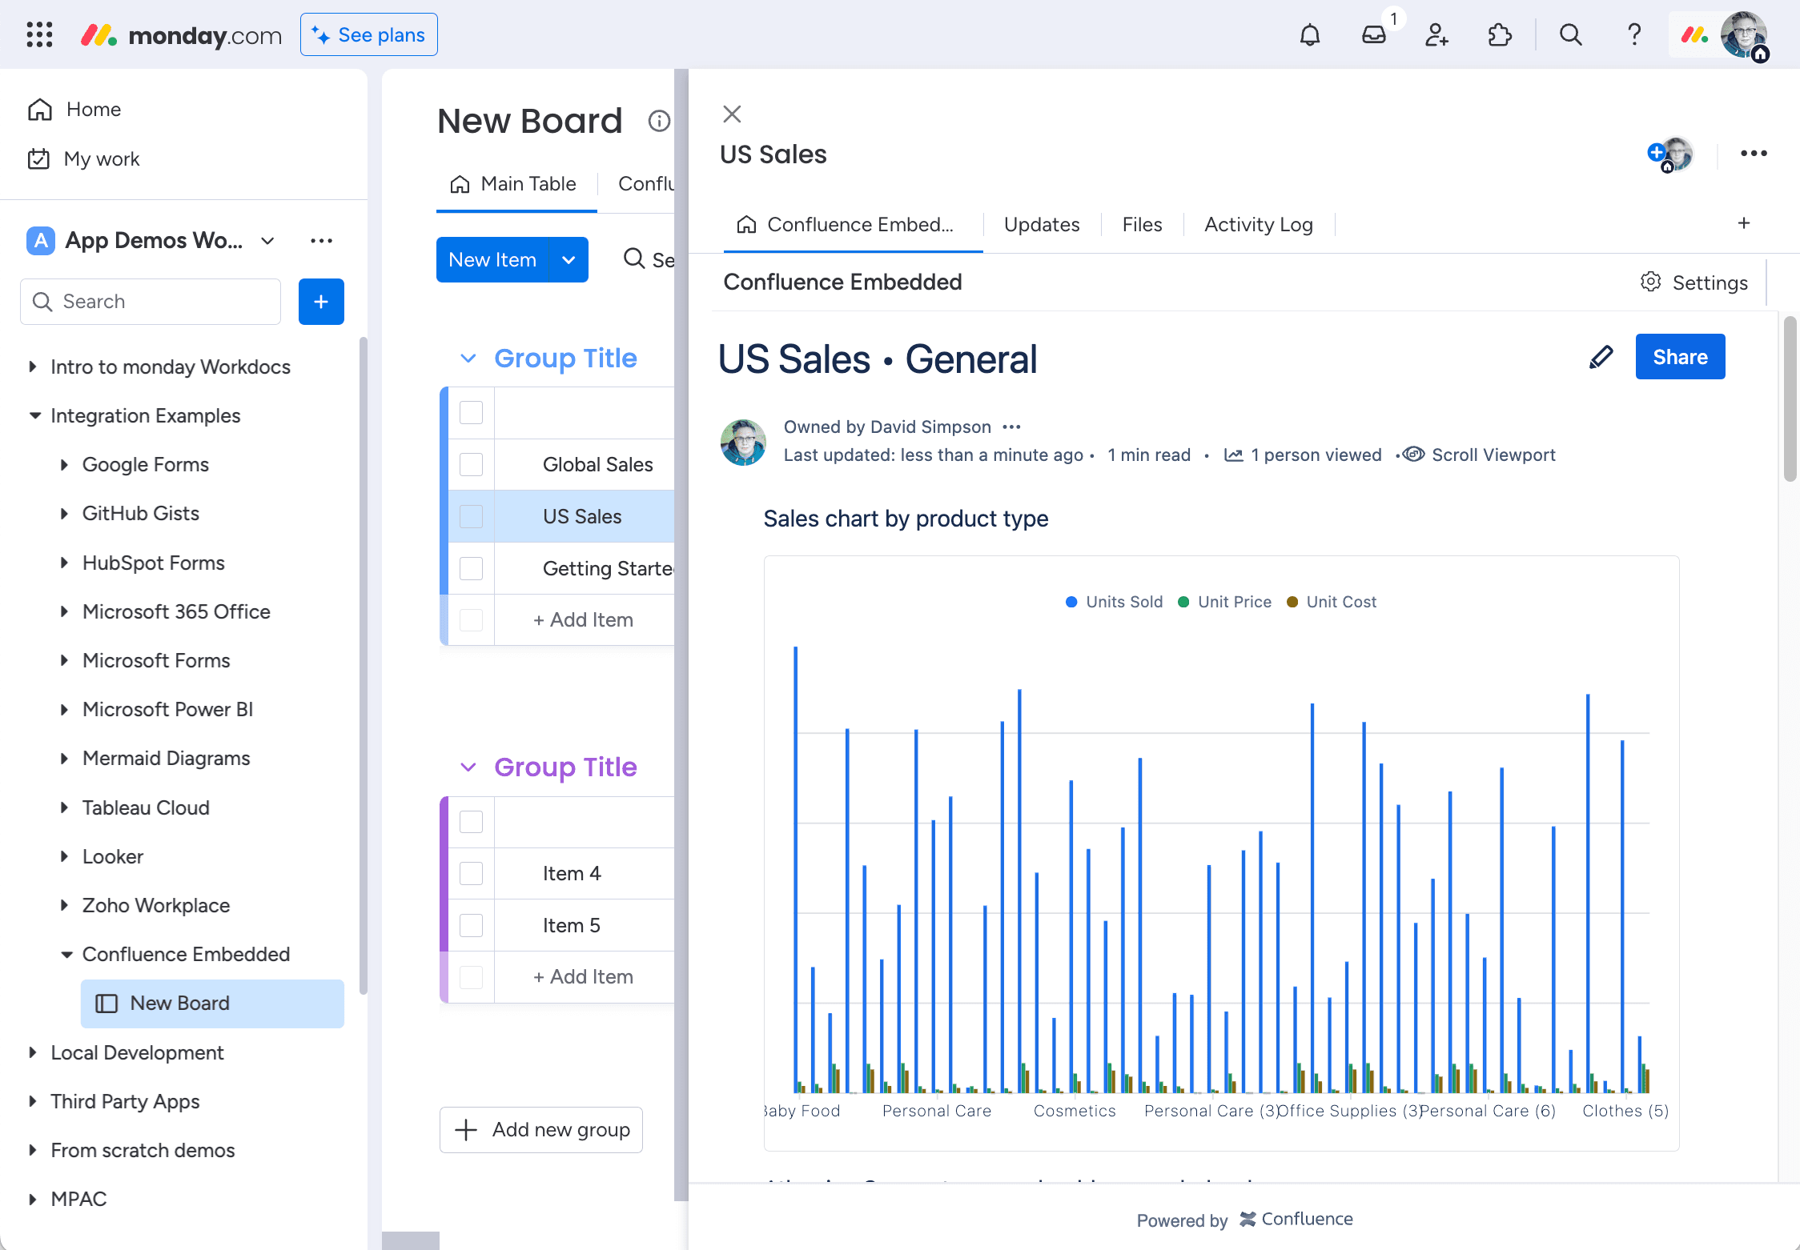Open the New Item dropdown arrow
The height and width of the screenshot is (1250, 1800).
(569, 259)
